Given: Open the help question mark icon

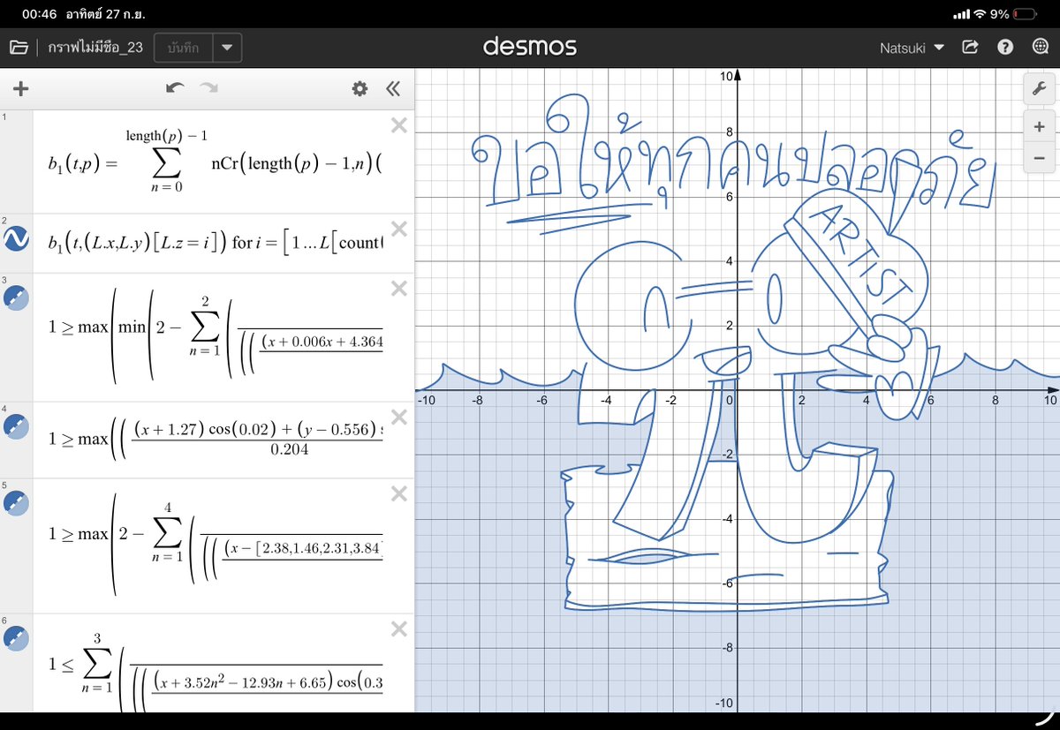Looking at the screenshot, I should coord(1005,48).
